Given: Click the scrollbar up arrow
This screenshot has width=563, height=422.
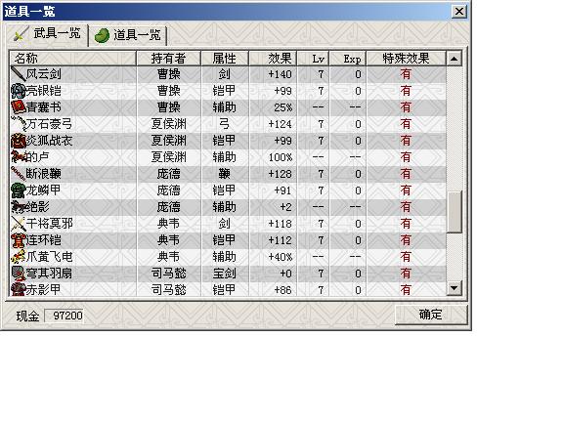Looking at the screenshot, I should 455,59.
